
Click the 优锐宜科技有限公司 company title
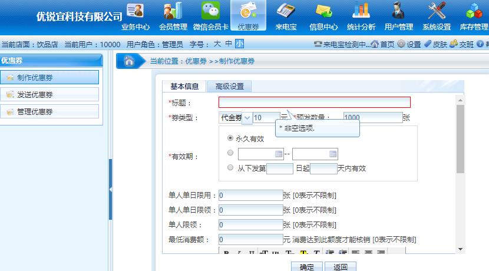point(79,16)
